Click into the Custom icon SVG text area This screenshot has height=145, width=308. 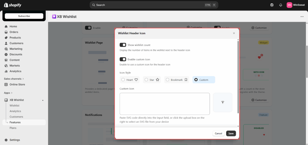[x=165, y=104]
